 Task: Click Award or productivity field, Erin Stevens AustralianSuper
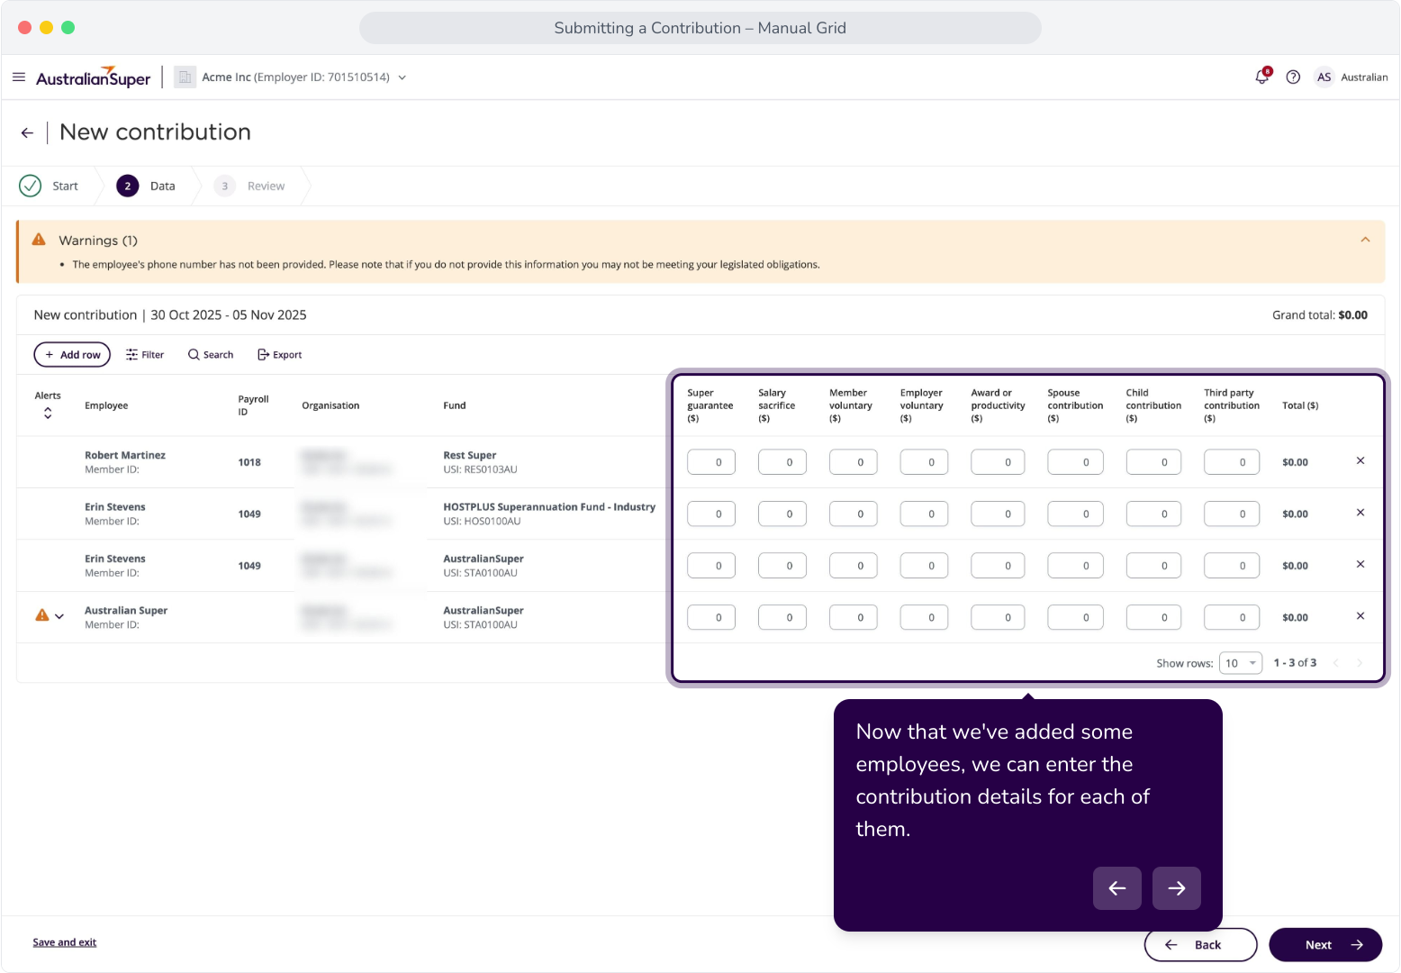point(999,566)
